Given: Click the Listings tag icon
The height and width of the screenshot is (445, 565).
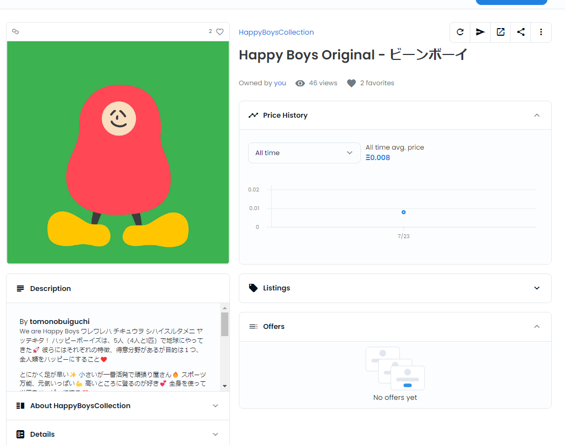Looking at the screenshot, I should [254, 287].
